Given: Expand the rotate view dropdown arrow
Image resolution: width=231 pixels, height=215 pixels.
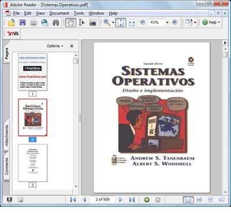Looking at the screenshot, I should [195, 23].
